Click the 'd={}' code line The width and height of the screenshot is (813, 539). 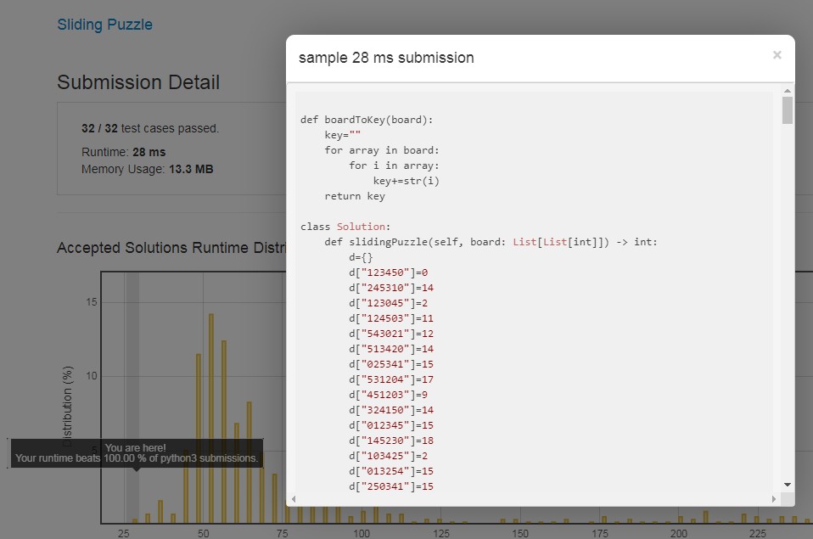coord(361,257)
